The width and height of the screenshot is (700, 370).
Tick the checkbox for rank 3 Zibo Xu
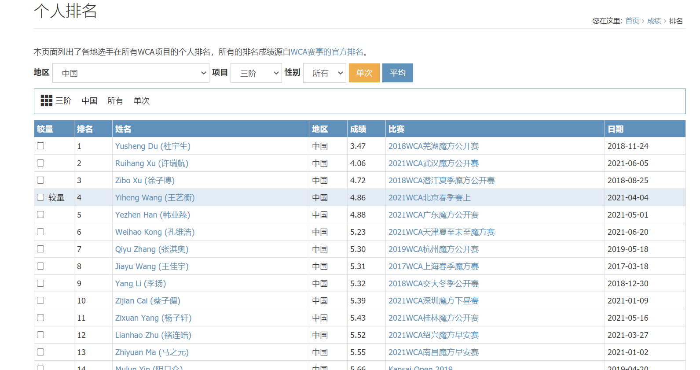coord(40,180)
